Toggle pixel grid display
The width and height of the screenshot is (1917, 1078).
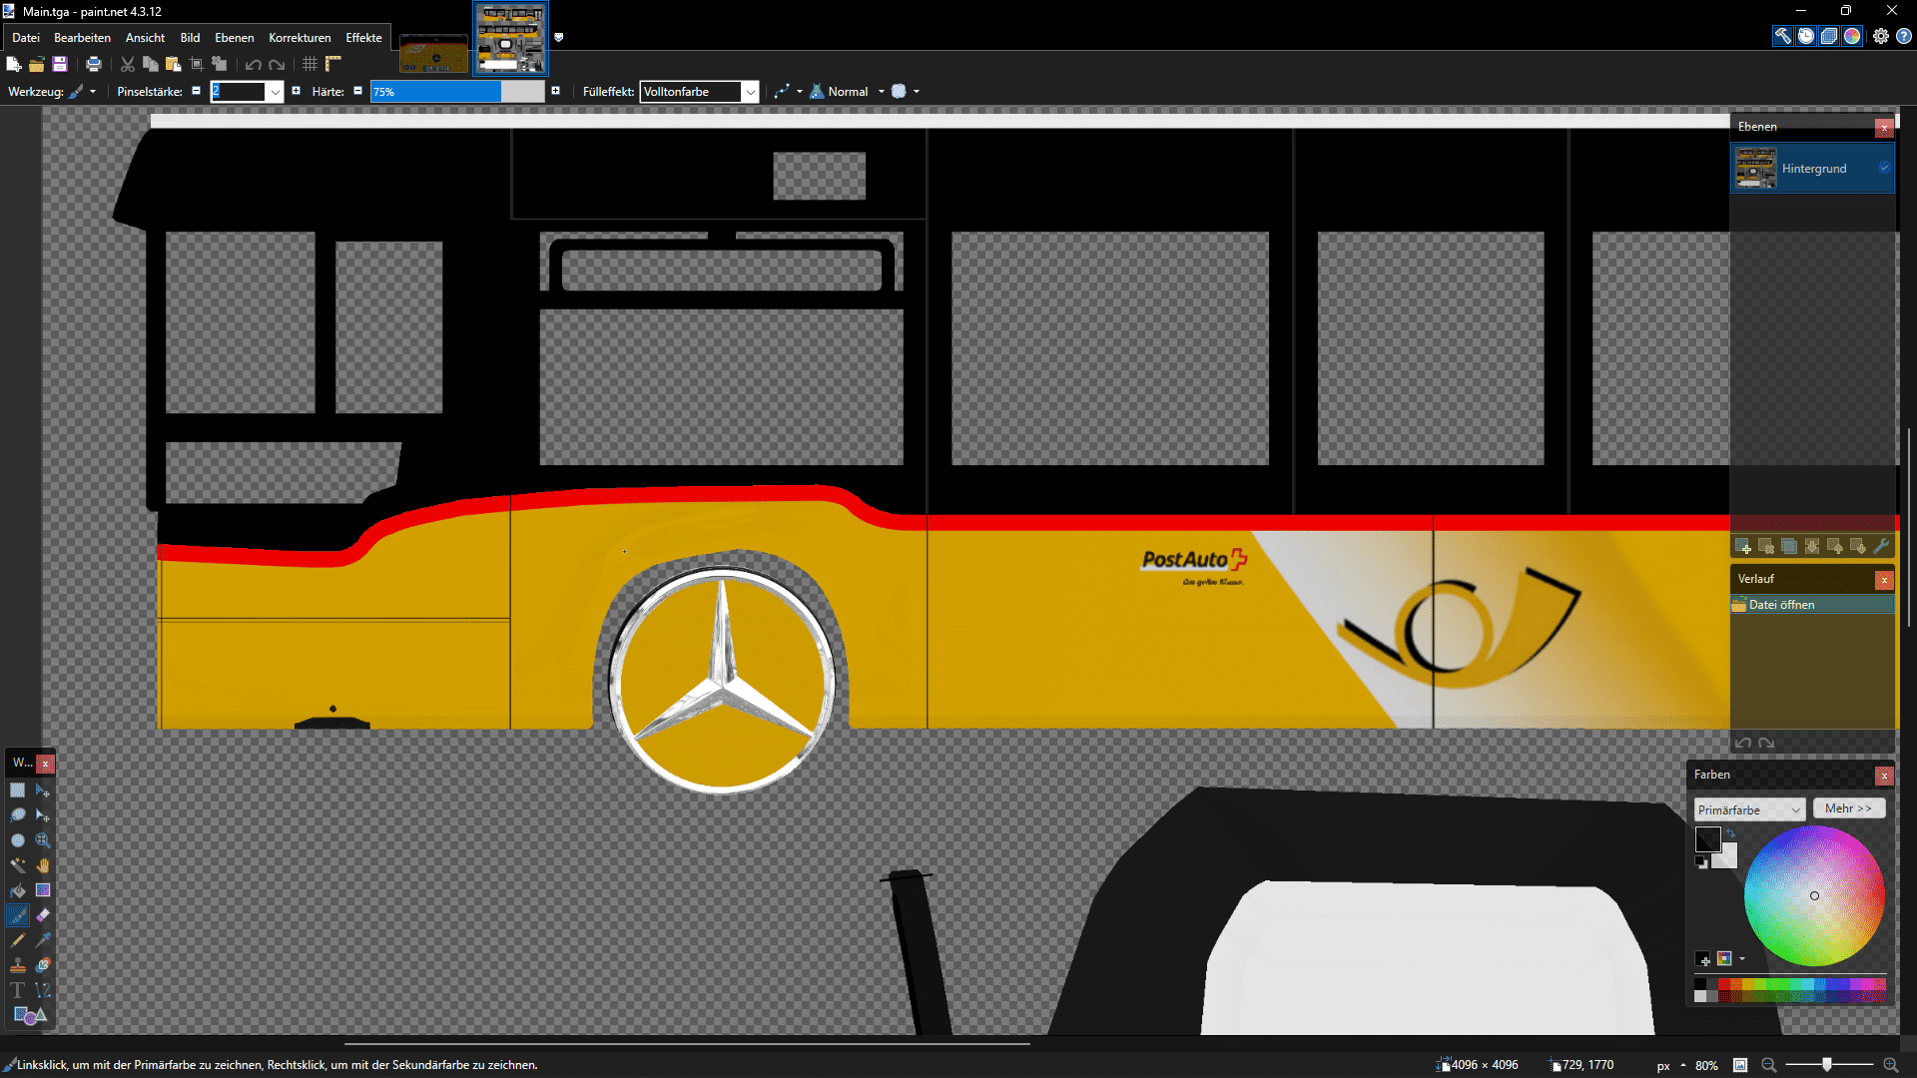[x=310, y=64]
